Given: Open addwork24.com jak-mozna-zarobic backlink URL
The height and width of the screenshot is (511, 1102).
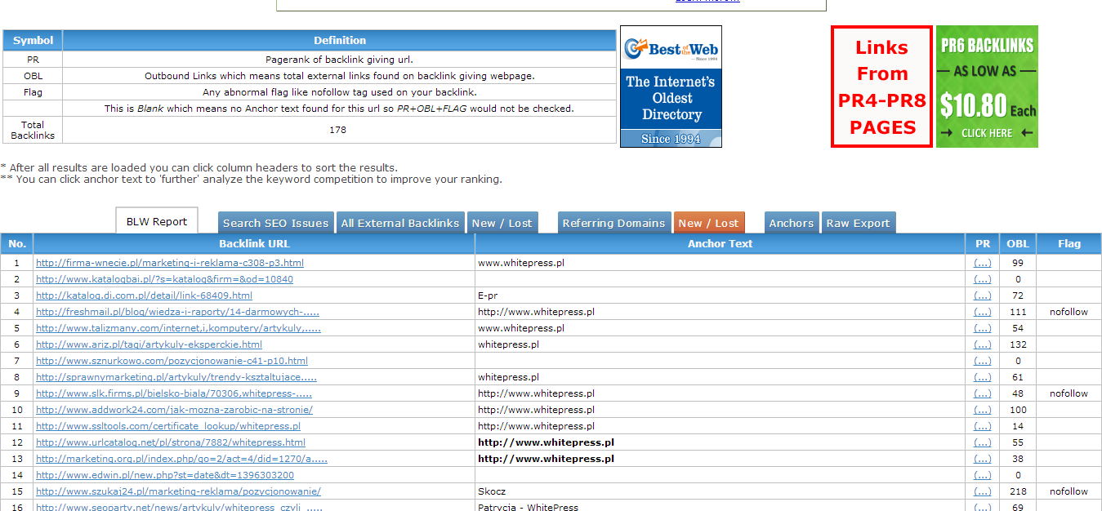Looking at the screenshot, I should [174, 410].
